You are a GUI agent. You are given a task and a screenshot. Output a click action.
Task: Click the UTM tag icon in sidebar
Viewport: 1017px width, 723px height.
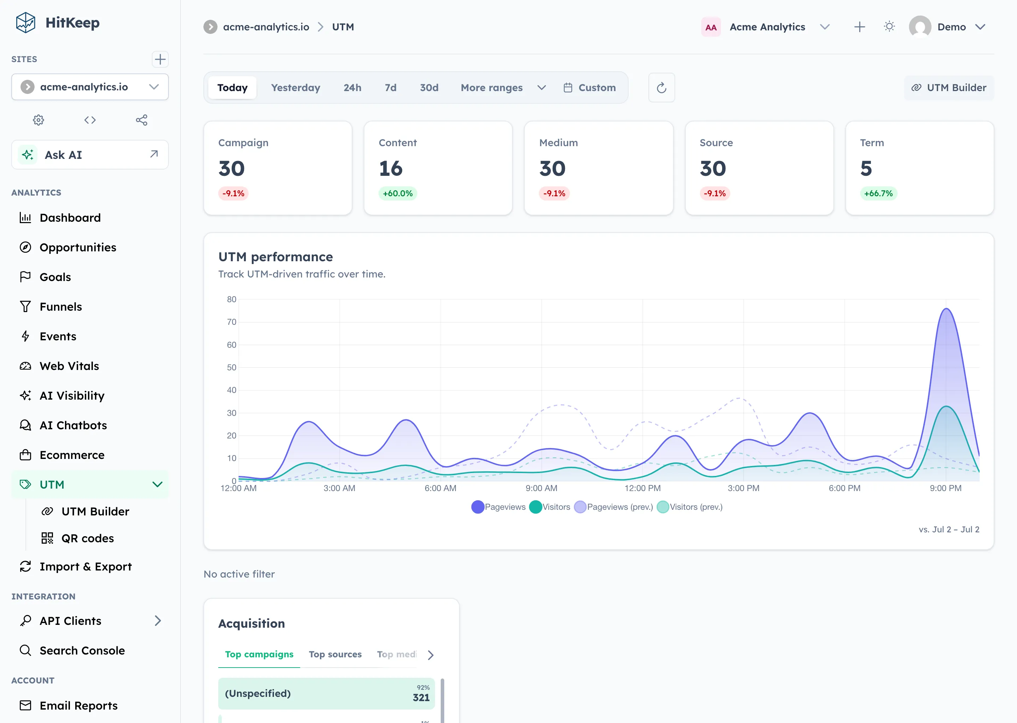pos(25,484)
